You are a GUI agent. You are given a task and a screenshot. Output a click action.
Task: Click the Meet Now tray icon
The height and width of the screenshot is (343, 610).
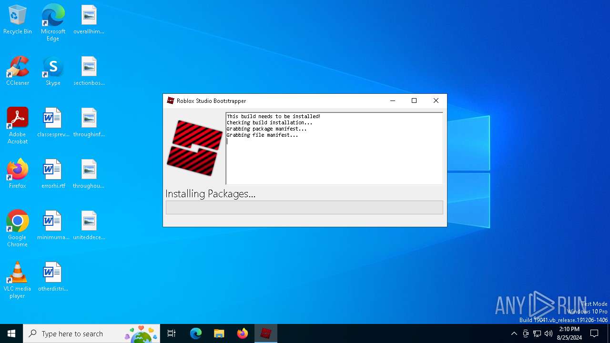526,333
